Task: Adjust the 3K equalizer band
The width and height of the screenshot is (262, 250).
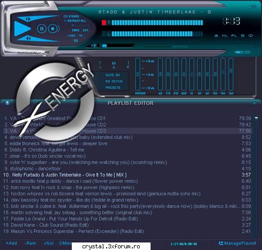Action: [x=199, y=74]
